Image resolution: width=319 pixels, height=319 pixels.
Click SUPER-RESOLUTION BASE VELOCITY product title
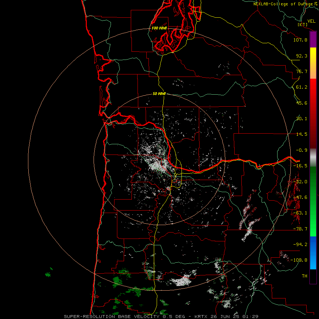click(x=112, y=317)
